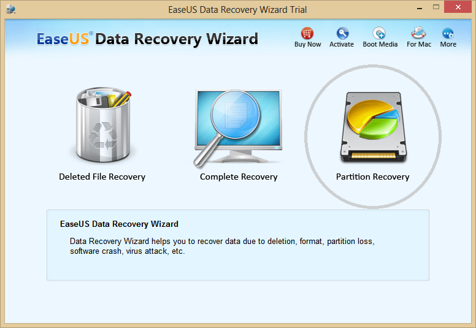Click the 'Partition Recovery' text label
This screenshot has width=476, height=328.
click(x=373, y=177)
